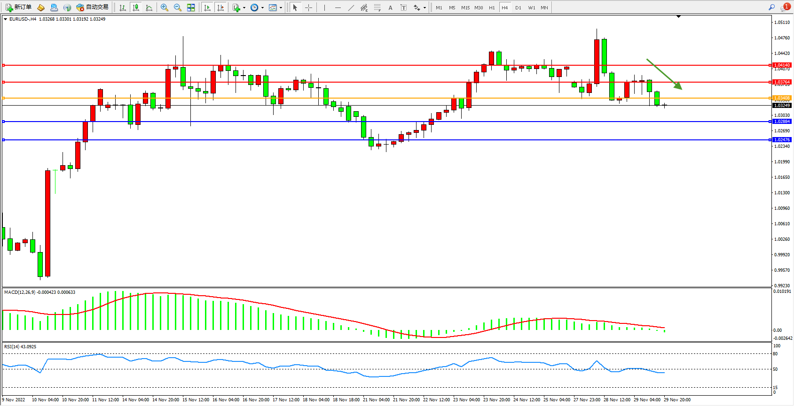Click the green arrow drawn on chart
Image resolution: width=794 pixels, height=406 pixels.
[664, 74]
